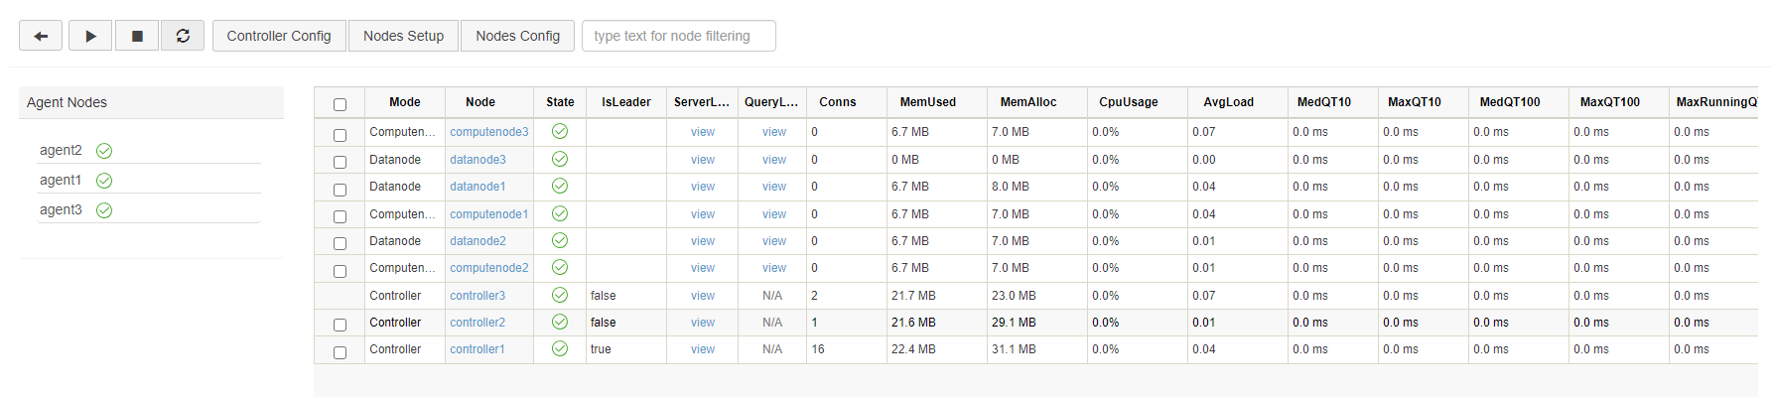Click agent2 green status check icon
This screenshot has width=1773, height=397.
click(104, 151)
